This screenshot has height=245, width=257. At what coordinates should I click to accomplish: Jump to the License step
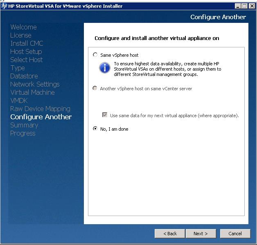pyautogui.click(x=21, y=35)
